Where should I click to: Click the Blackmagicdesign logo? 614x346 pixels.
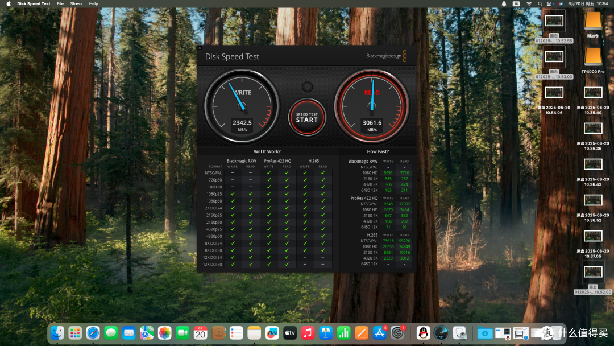[x=387, y=56]
